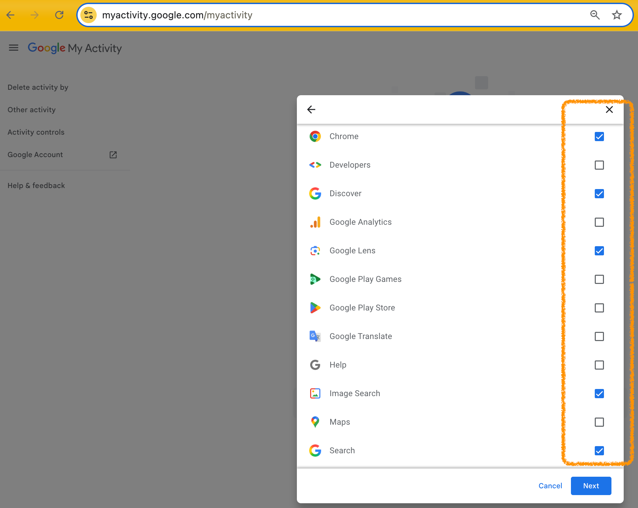The width and height of the screenshot is (638, 508).
Task: Check the Google Translate checkbox
Action: 599,336
